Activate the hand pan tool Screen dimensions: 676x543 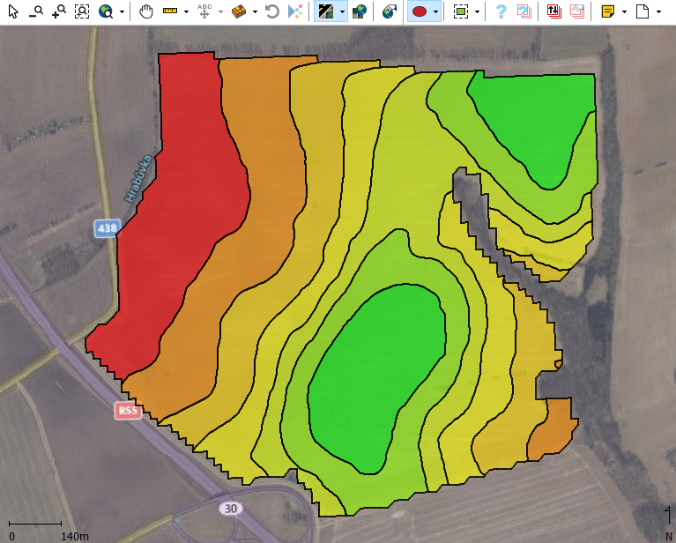pyautogui.click(x=146, y=11)
